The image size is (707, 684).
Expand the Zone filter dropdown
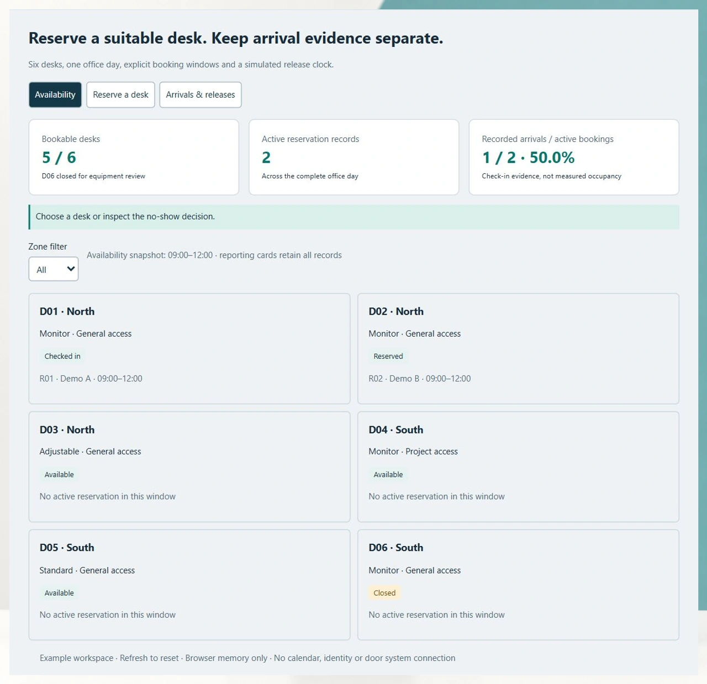click(54, 269)
